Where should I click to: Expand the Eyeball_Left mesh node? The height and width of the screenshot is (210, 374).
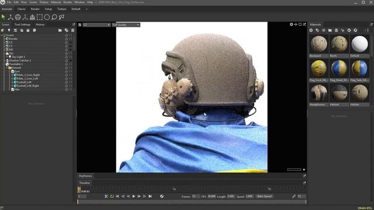point(12,82)
